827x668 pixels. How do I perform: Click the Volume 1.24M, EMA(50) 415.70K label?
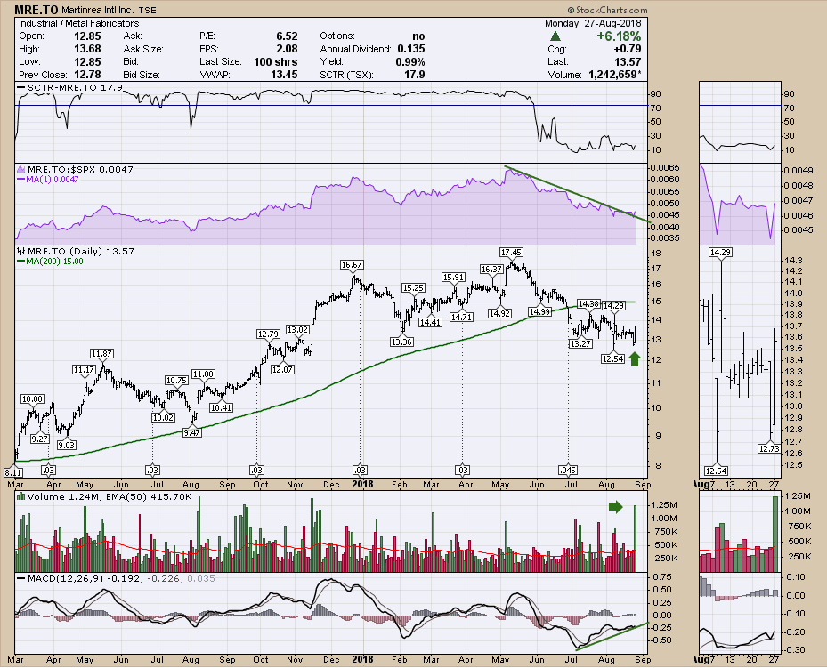point(109,497)
